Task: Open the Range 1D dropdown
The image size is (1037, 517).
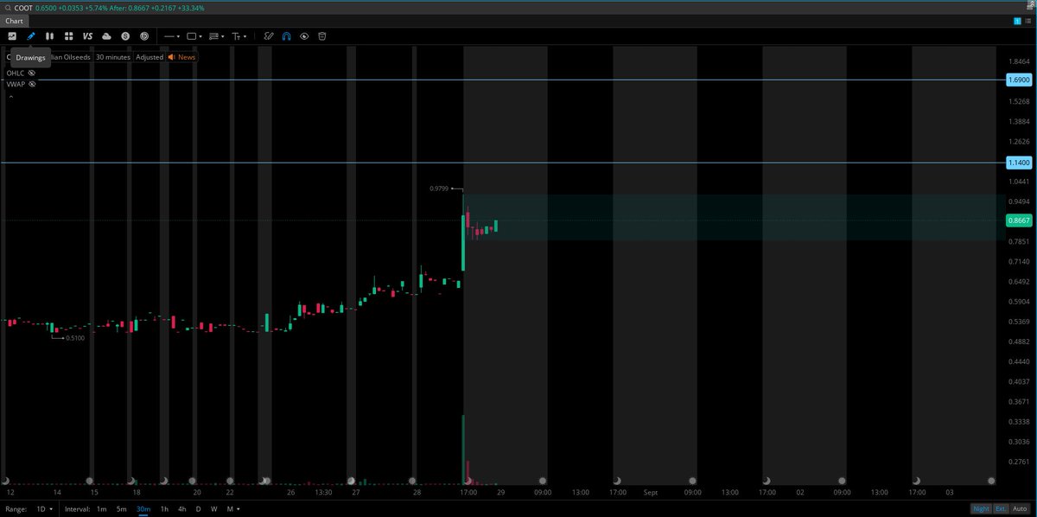Action: [44, 509]
